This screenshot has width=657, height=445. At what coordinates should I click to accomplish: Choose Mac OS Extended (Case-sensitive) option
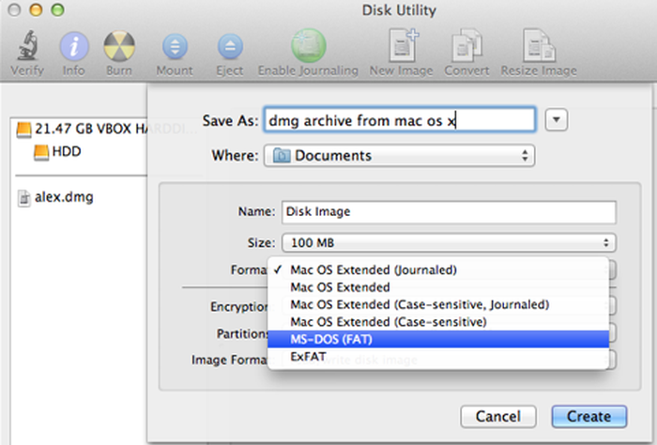(x=438, y=322)
